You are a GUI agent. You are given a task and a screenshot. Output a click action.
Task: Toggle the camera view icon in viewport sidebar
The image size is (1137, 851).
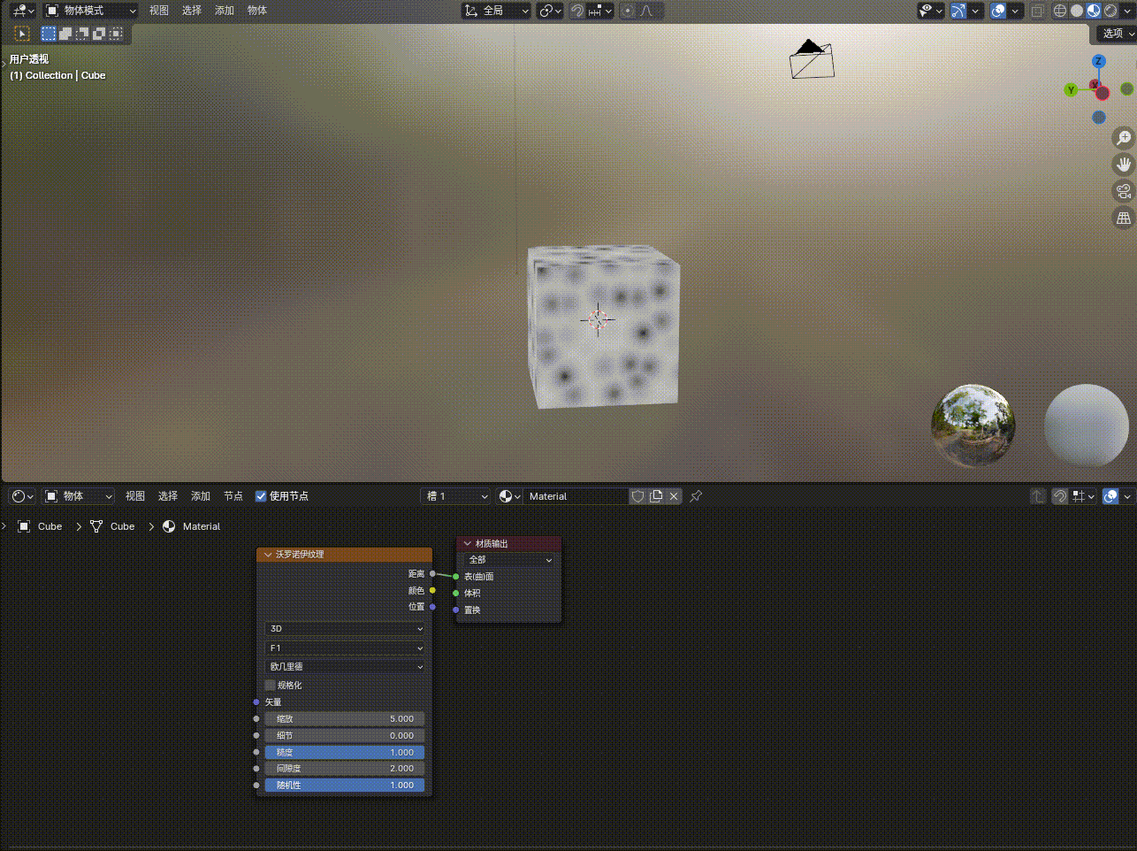1122,191
